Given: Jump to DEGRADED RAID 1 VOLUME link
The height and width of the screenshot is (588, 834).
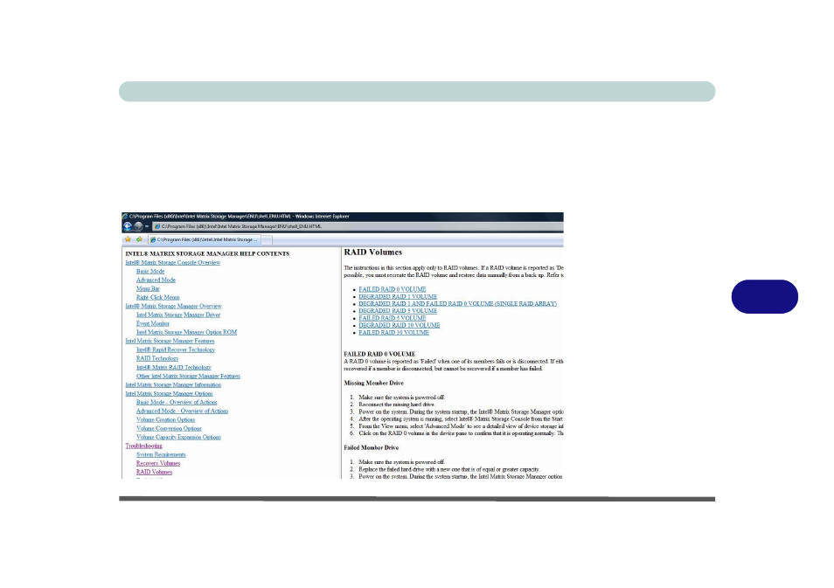Looking at the screenshot, I should click(398, 297).
